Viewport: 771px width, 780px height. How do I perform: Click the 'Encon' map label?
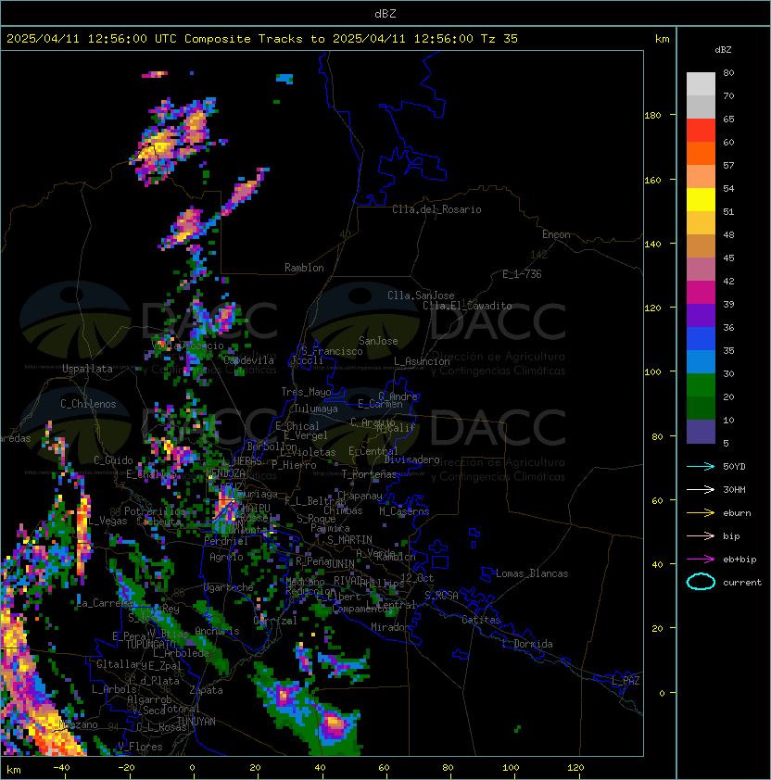coord(556,234)
